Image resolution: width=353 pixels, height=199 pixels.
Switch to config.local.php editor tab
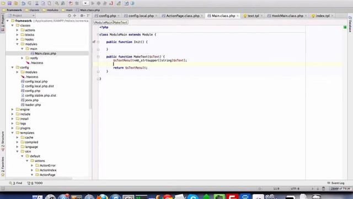141,16
